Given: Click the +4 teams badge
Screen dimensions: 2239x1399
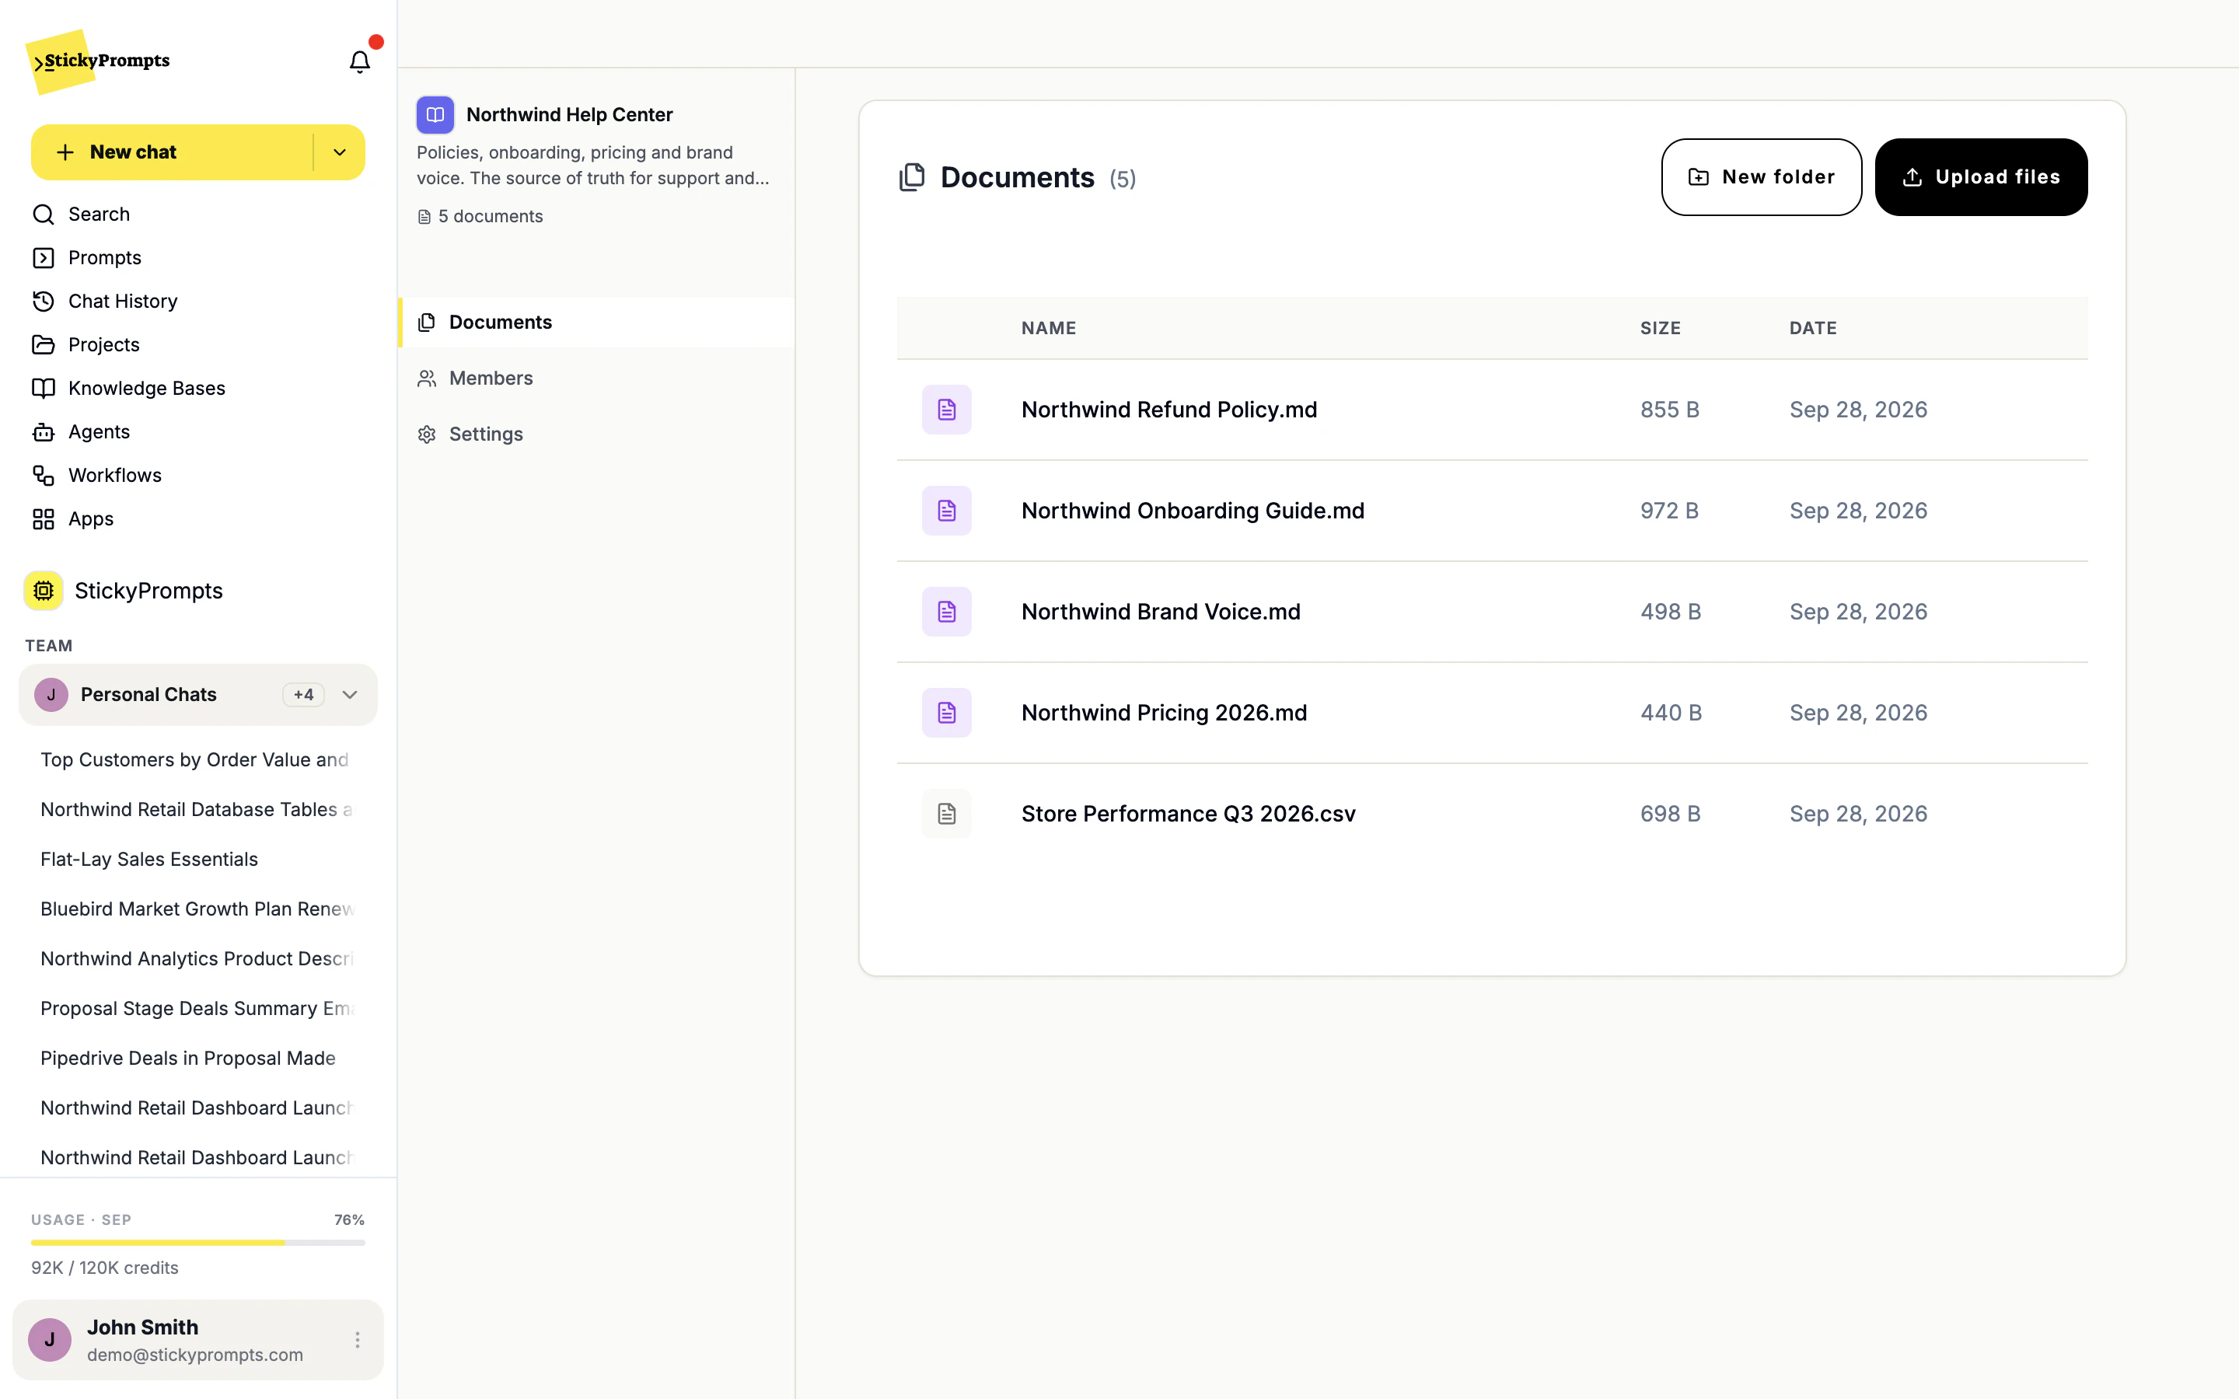Looking at the screenshot, I should pyautogui.click(x=303, y=695).
